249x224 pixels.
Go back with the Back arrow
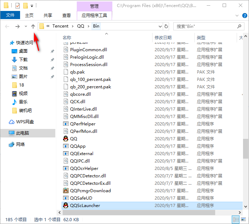[x=7, y=26]
